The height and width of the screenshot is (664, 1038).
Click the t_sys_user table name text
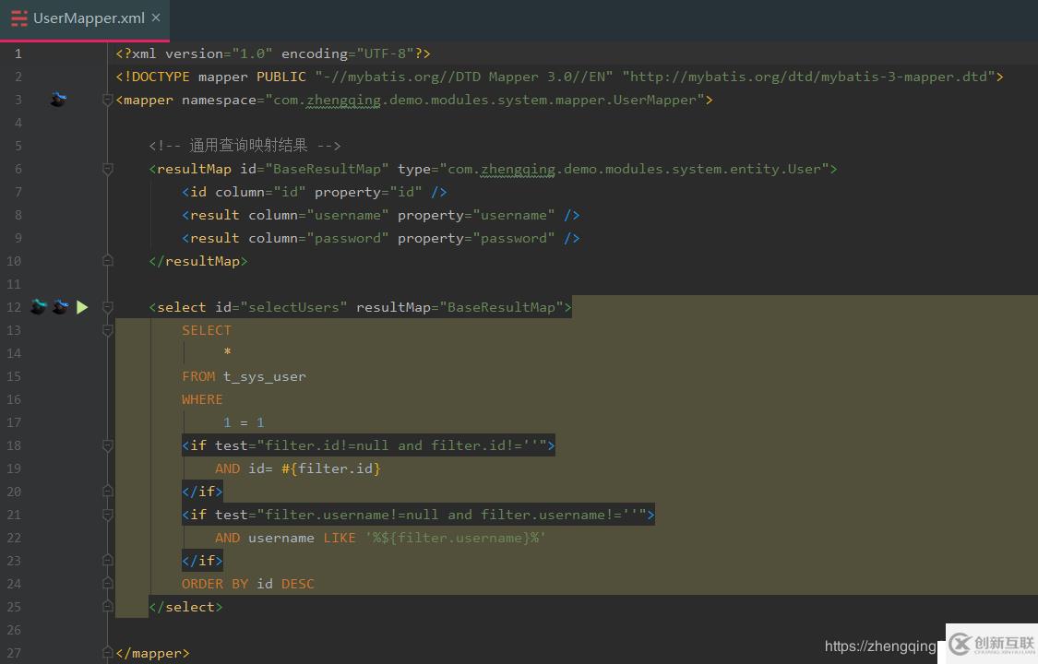pos(264,376)
